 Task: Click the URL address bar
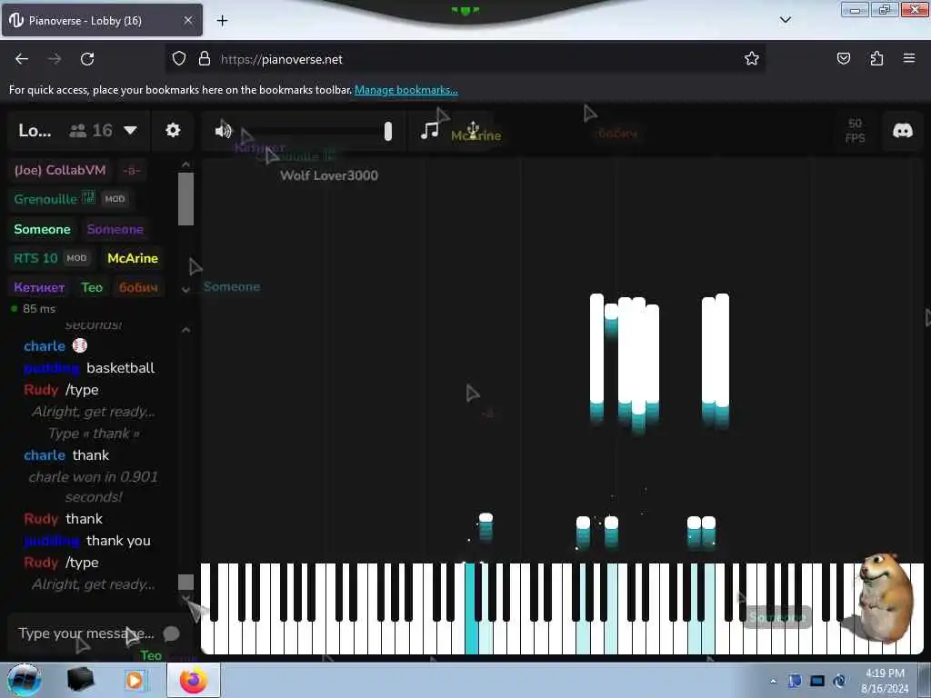463,59
